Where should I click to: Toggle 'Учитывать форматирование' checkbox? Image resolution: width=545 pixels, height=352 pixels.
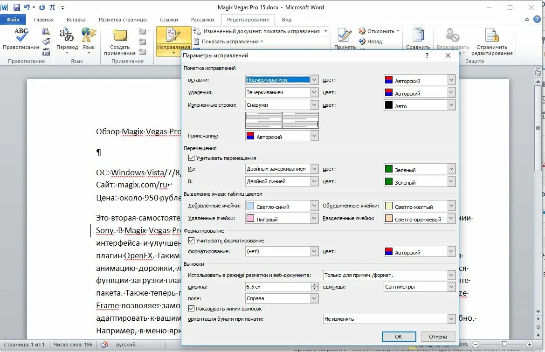191,241
